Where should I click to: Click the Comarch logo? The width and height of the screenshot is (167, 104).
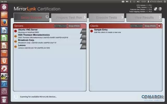(x=152, y=97)
